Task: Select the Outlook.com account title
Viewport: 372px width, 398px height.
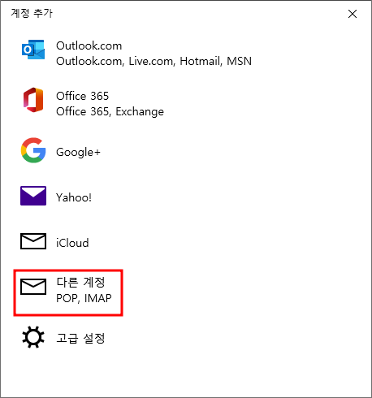Action: tap(89, 45)
